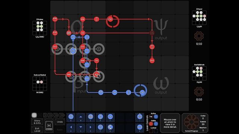Click the 0/10 counter under Ethanol
This screenshot has height=134, width=239.
[199, 44]
